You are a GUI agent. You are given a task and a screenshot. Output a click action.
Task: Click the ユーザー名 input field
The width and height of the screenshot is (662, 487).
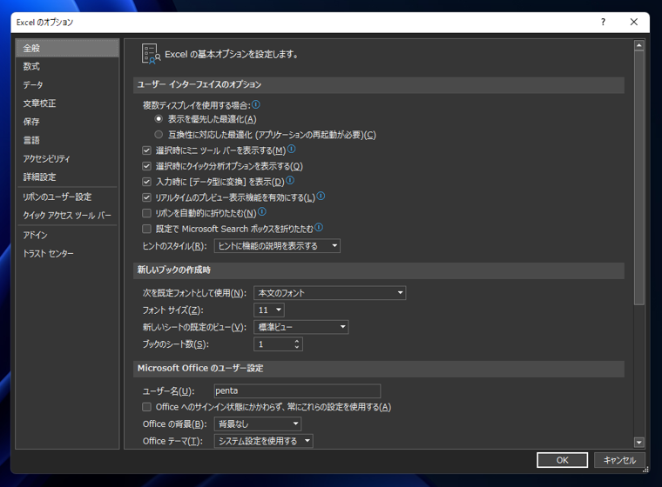coord(297,390)
